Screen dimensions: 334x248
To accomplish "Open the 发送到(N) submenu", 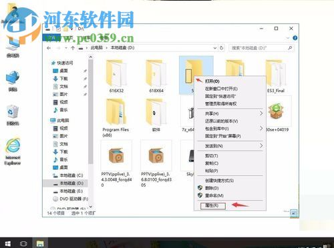I will coord(230,146).
